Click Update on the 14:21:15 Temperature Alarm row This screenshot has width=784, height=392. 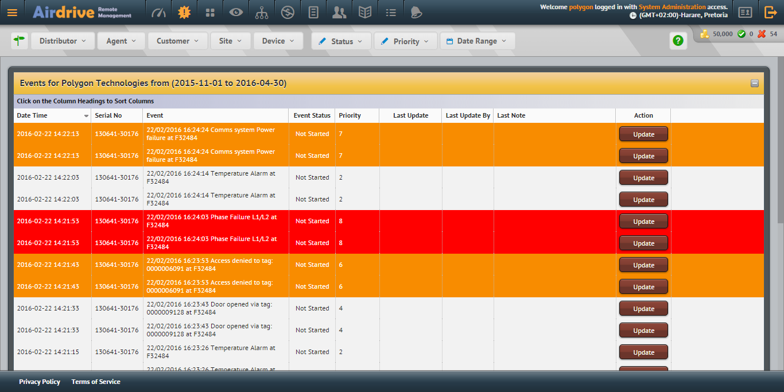click(643, 352)
